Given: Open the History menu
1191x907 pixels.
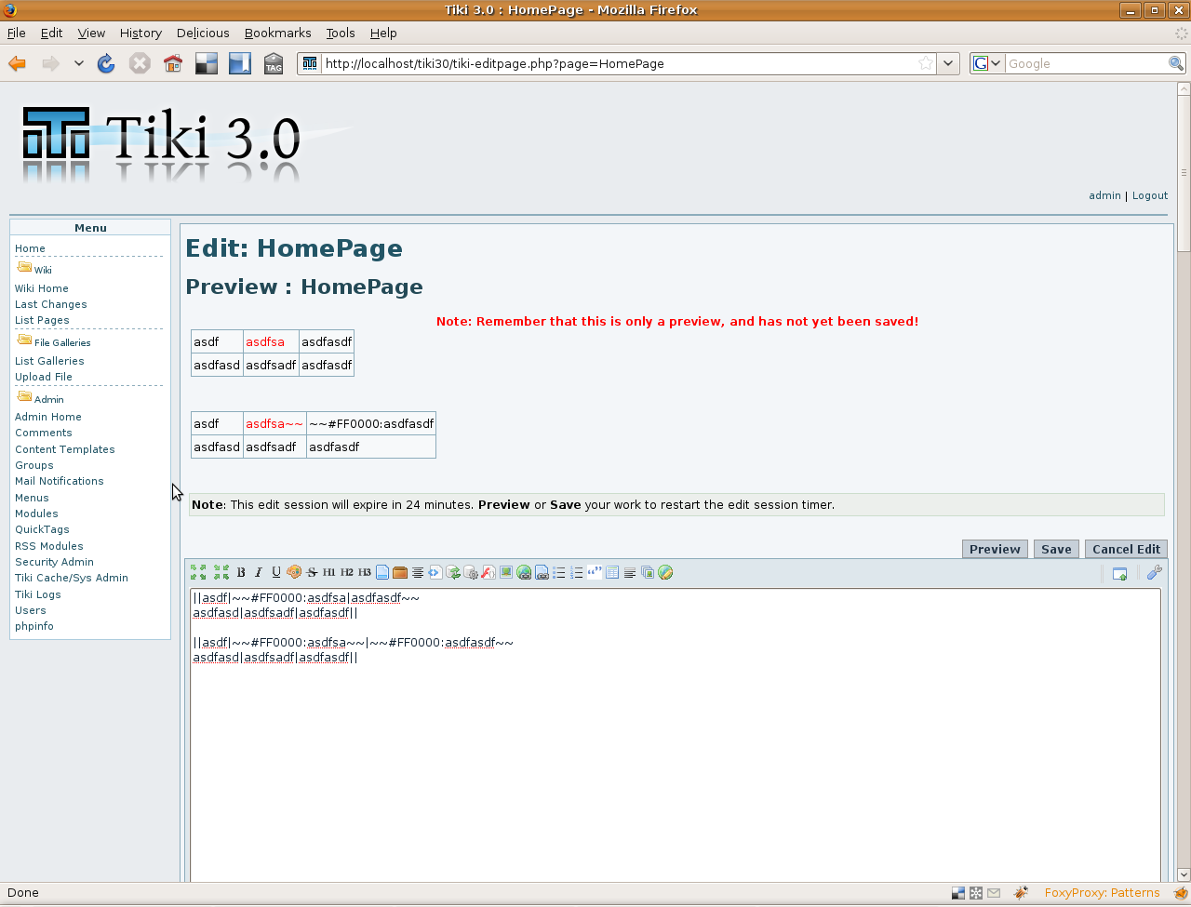Looking at the screenshot, I should [x=141, y=33].
